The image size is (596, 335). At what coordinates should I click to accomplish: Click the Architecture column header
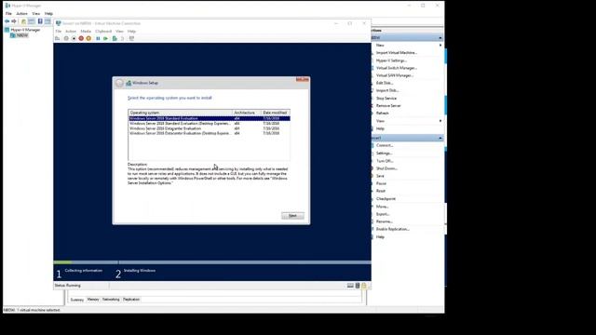click(x=247, y=113)
